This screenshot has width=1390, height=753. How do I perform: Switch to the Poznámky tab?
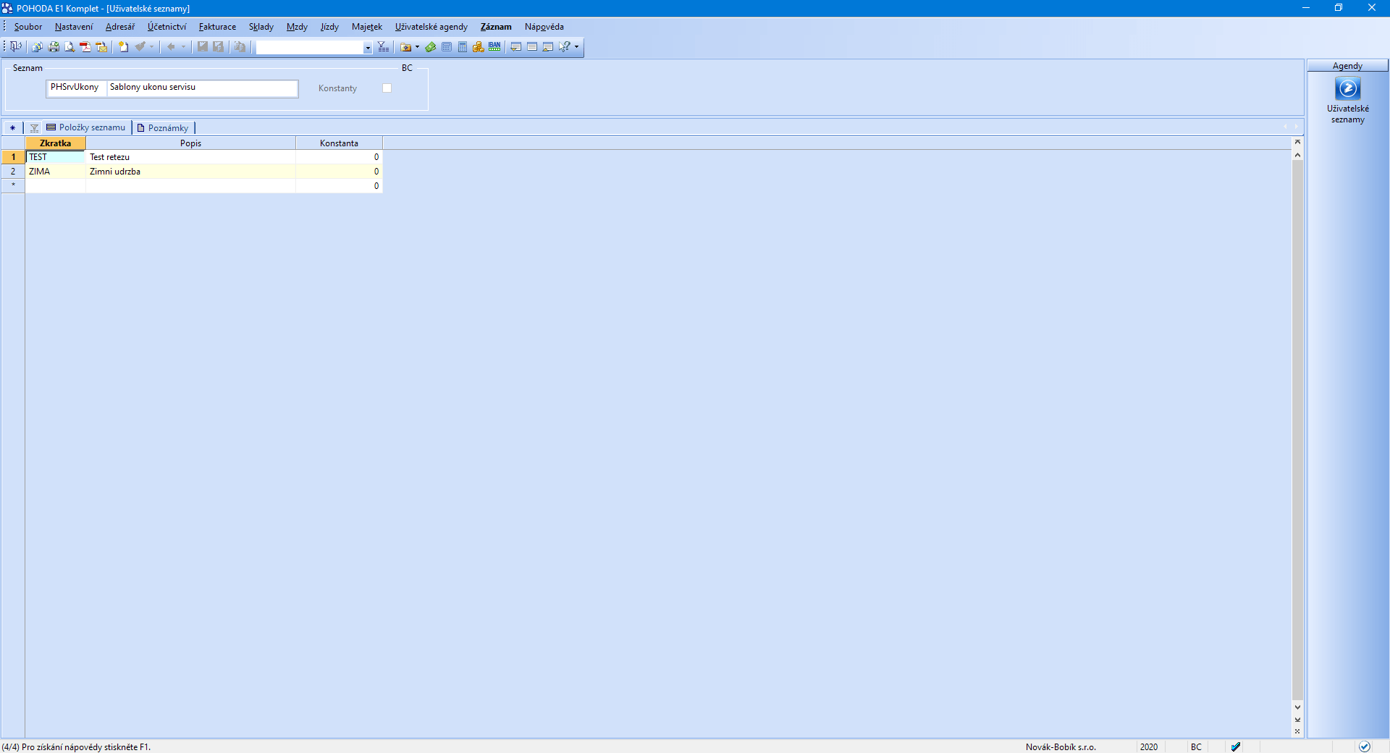[164, 128]
